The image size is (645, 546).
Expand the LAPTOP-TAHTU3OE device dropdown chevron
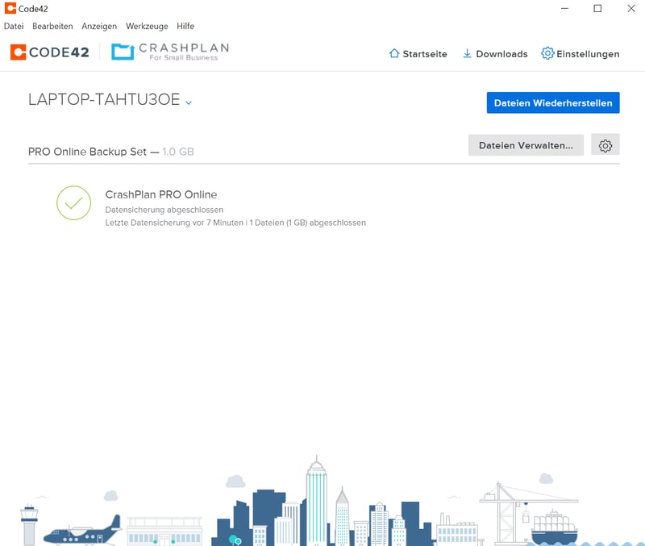click(x=189, y=102)
